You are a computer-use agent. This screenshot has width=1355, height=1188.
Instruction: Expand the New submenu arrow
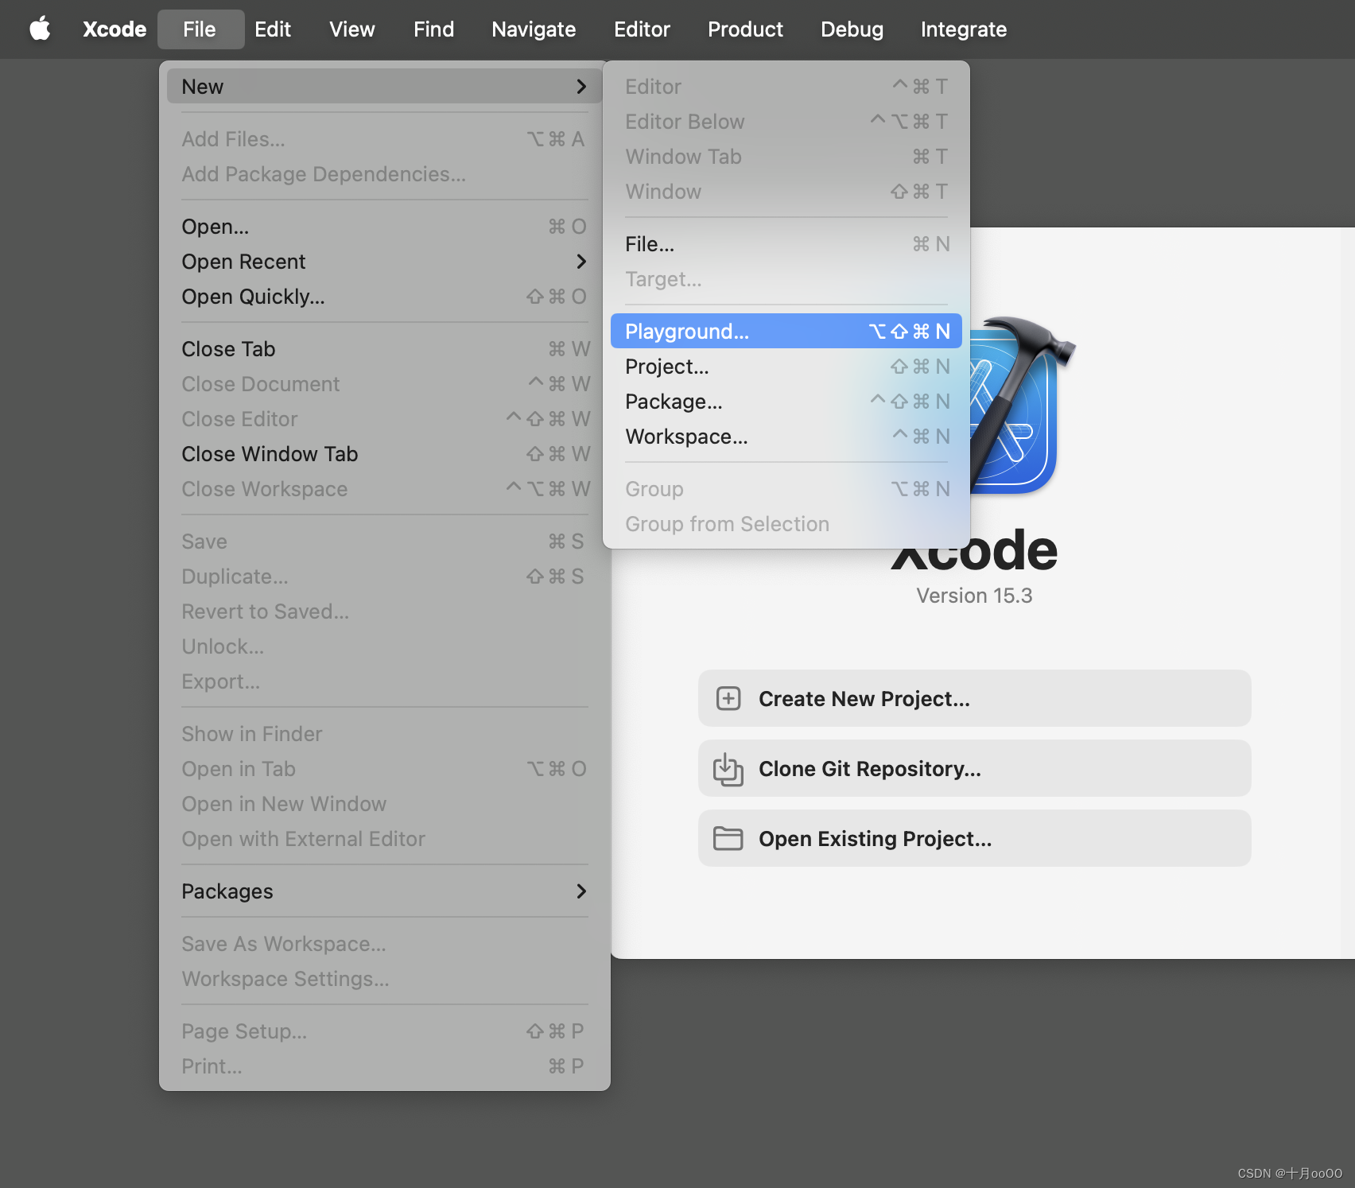581,86
